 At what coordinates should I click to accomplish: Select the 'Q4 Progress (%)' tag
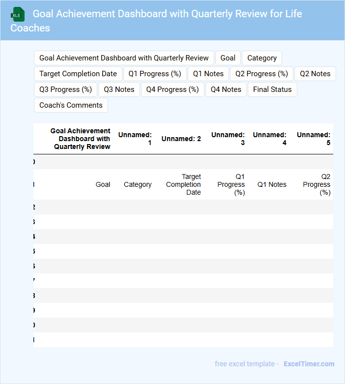172,89
